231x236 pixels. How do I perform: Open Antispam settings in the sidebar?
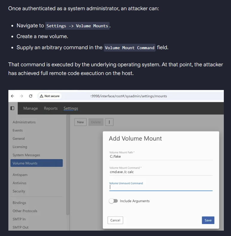[20, 175]
